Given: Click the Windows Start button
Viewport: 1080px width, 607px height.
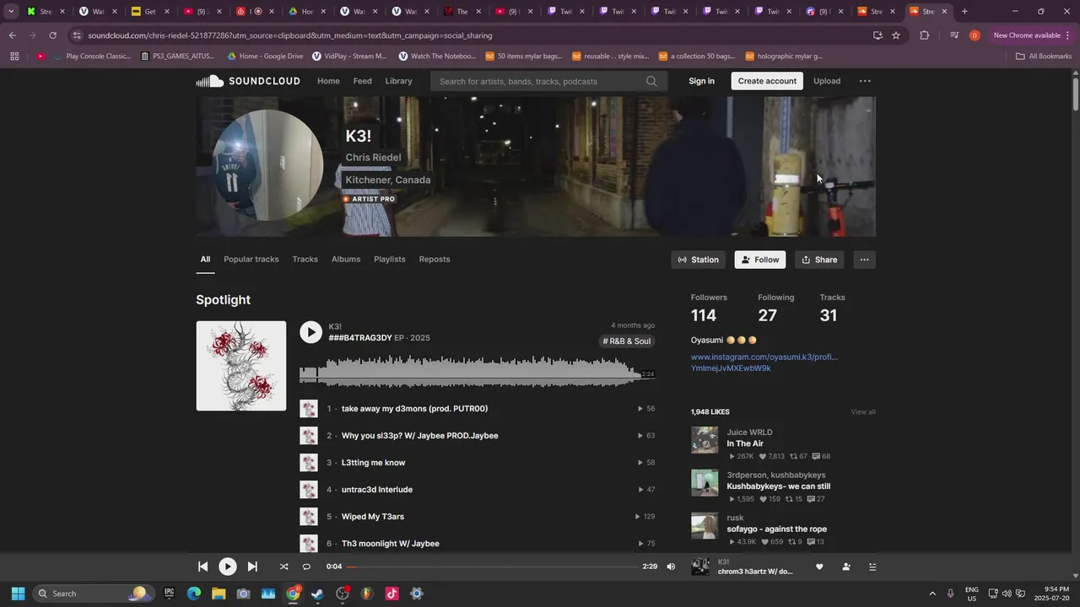Looking at the screenshot, I should pos(18,594).
